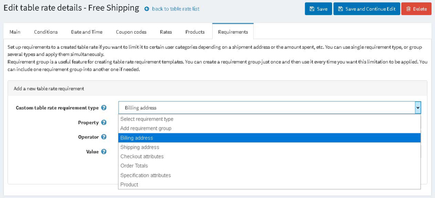Click help icon next to Operator

[104, 137]
